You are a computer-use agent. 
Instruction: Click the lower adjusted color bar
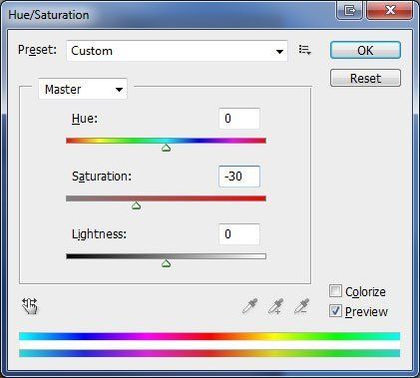tap(210, 353)
